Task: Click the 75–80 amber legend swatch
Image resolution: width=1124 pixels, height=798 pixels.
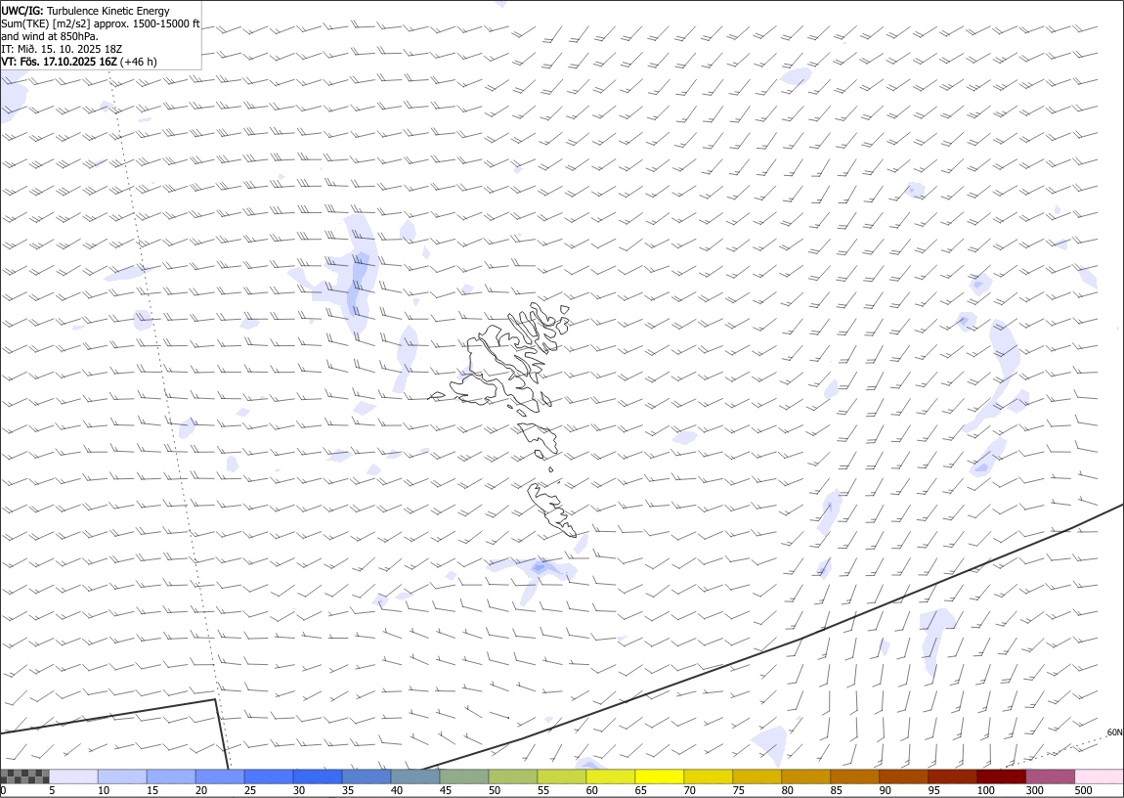Action: (757, 776)
